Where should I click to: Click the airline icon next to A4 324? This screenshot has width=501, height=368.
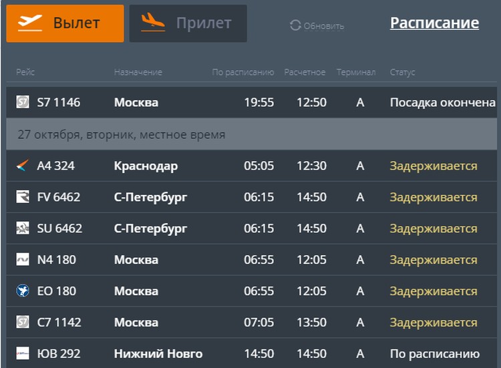tap(23, 166)
